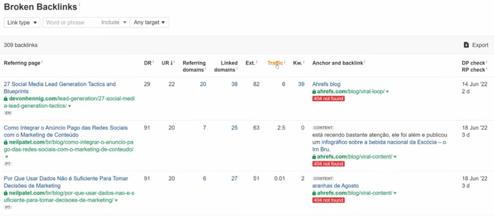Click linked domains value 38
The width and height of the screenshot is (494, 217).
[234, 84]
